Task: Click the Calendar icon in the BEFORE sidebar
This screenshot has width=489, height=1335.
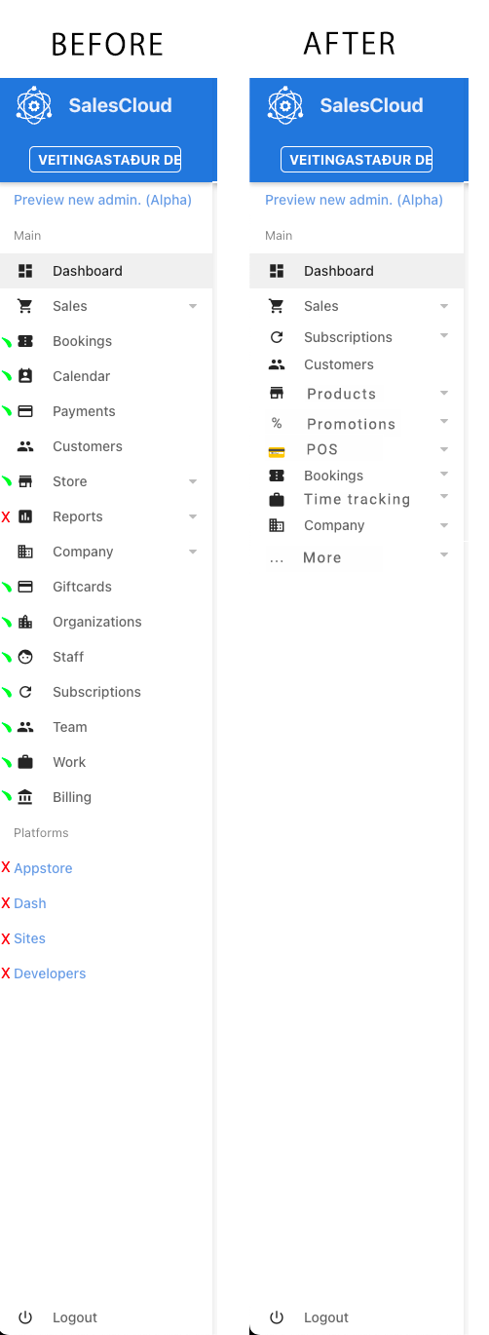Action: [25, 376]
